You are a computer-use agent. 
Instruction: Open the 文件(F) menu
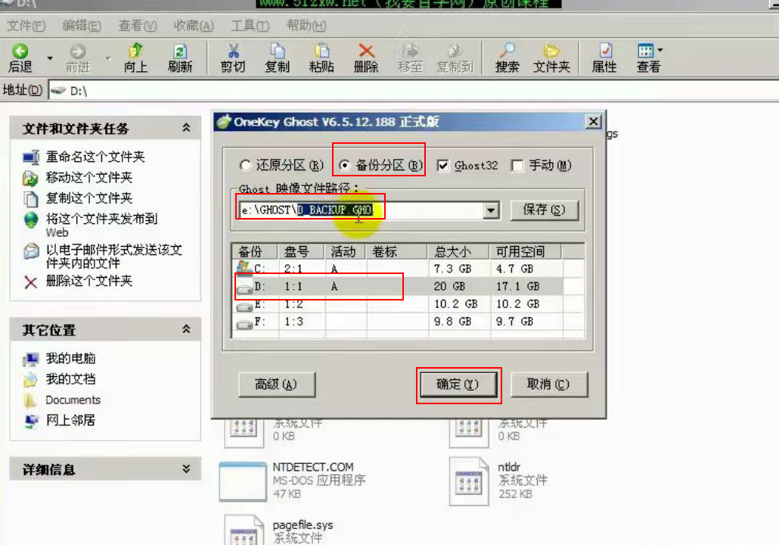coord(26,26)
